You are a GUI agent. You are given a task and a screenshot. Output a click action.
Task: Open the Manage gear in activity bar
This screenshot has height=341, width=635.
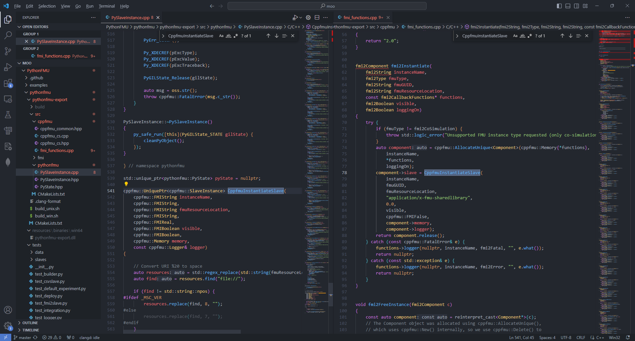(8, 326)
